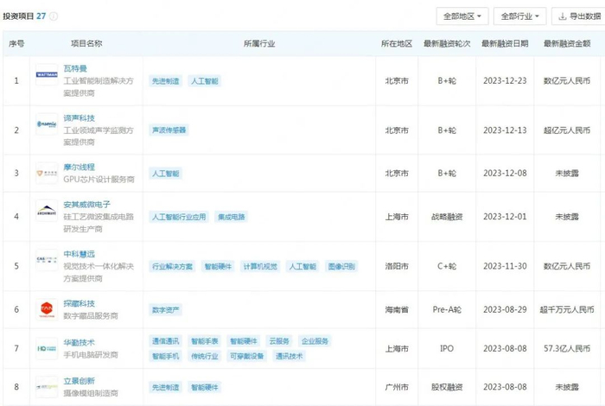This screenshot has height=406, width=605.
Task: Click the 智能手表 industry tag
Action: coord(205,341)
